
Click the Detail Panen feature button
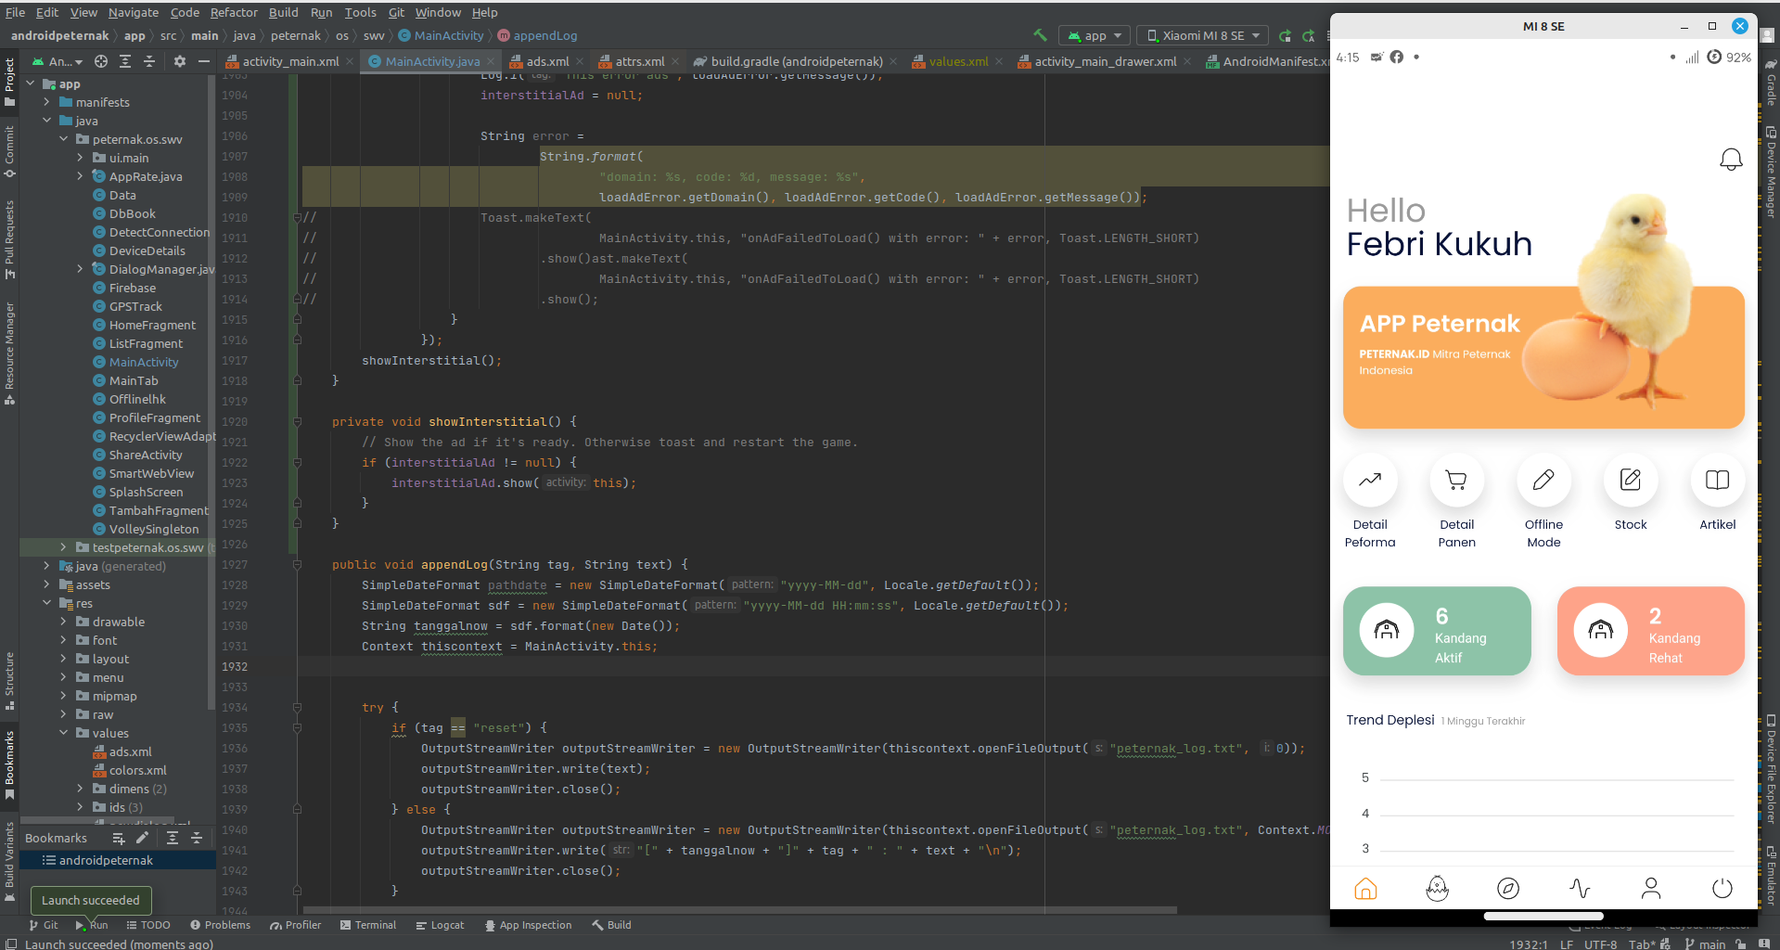click(1455, 480)
